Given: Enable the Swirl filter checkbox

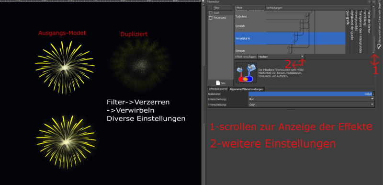Looking at the screenshot, I should (x=210, y=13).
